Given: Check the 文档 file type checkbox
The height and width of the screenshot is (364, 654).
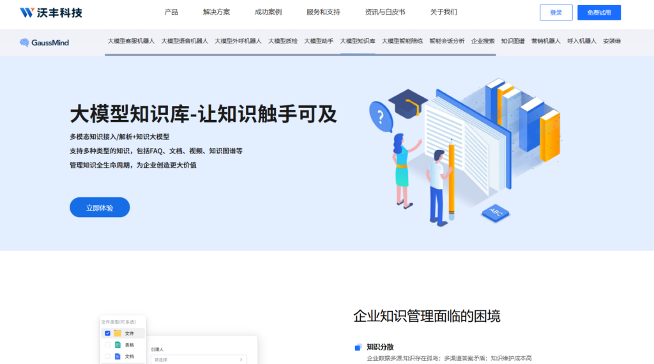Looking at the screenshot, I should point(107,356).
